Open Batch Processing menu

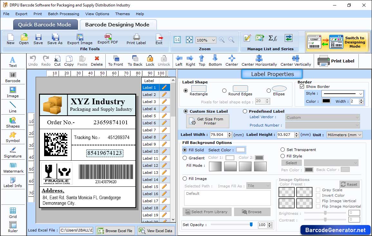pyautogui.click(x=63, y=14)
